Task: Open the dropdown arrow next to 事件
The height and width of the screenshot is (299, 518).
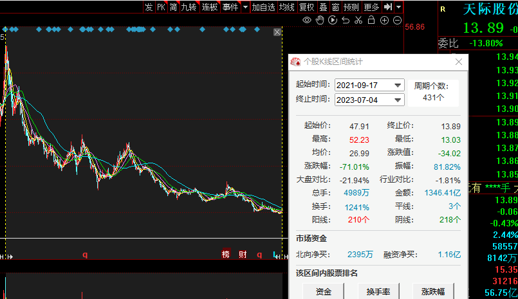Action: 245,7
